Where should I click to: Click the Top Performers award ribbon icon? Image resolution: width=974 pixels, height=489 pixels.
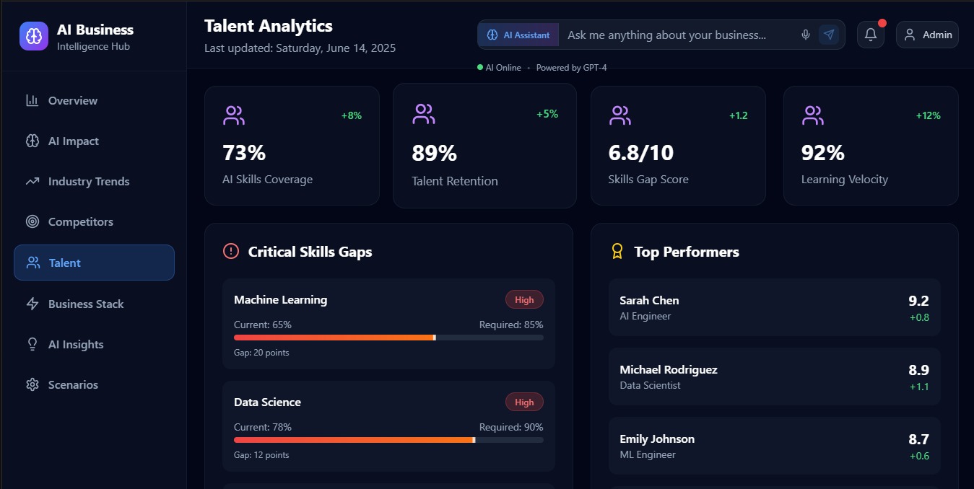617,251
